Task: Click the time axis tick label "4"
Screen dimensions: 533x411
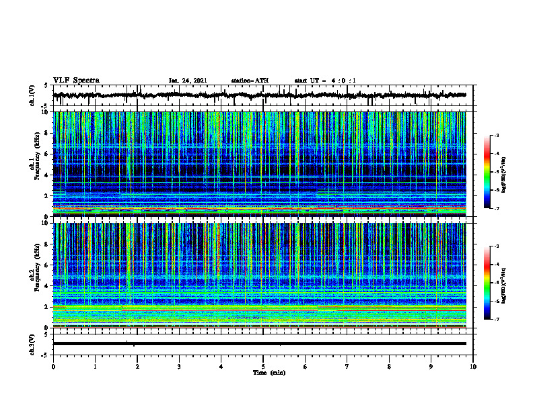Action: point(221,367)
